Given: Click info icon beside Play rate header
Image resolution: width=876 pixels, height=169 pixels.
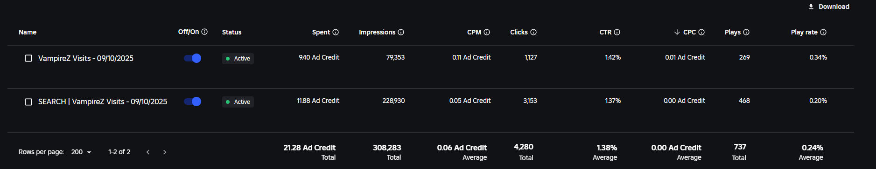Looking at the screenshot, I should (823, 32).
